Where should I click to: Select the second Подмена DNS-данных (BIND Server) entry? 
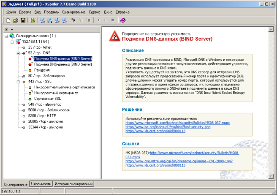point(63,64)
